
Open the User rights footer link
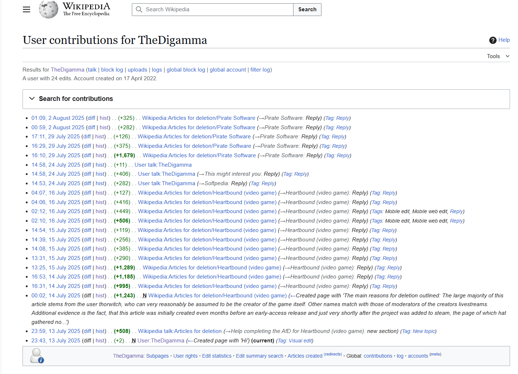[185, 356]
